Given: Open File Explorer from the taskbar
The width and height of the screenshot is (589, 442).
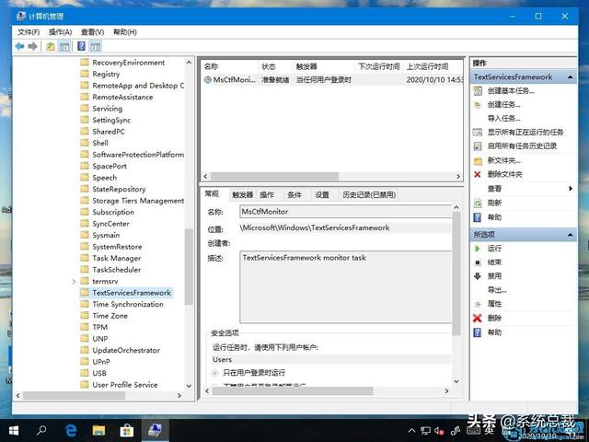Looking at the screenshot, I should (x=98, y=430).
